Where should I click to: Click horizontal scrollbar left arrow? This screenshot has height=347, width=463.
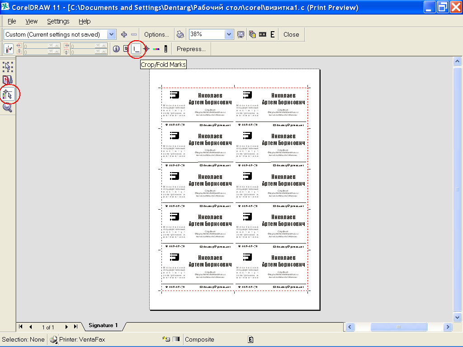(350, 327)
